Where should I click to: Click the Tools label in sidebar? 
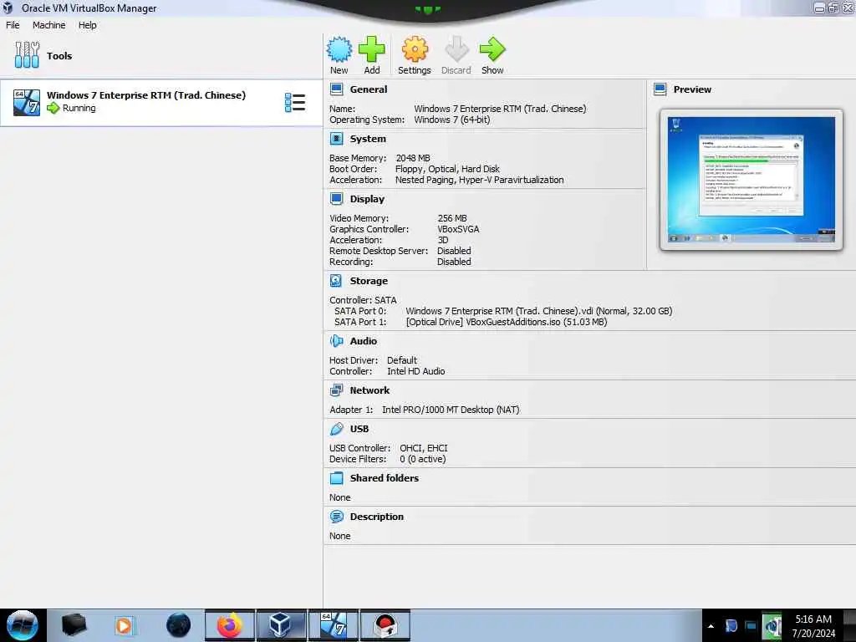(59, 56)
